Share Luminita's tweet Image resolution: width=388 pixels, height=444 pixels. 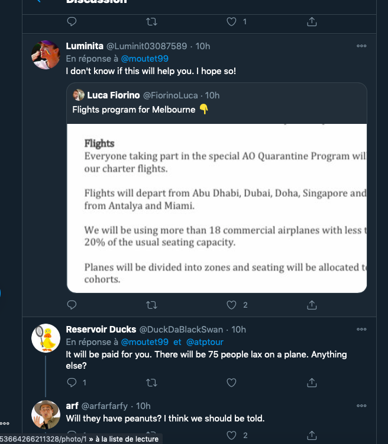[x=312, y=305]
